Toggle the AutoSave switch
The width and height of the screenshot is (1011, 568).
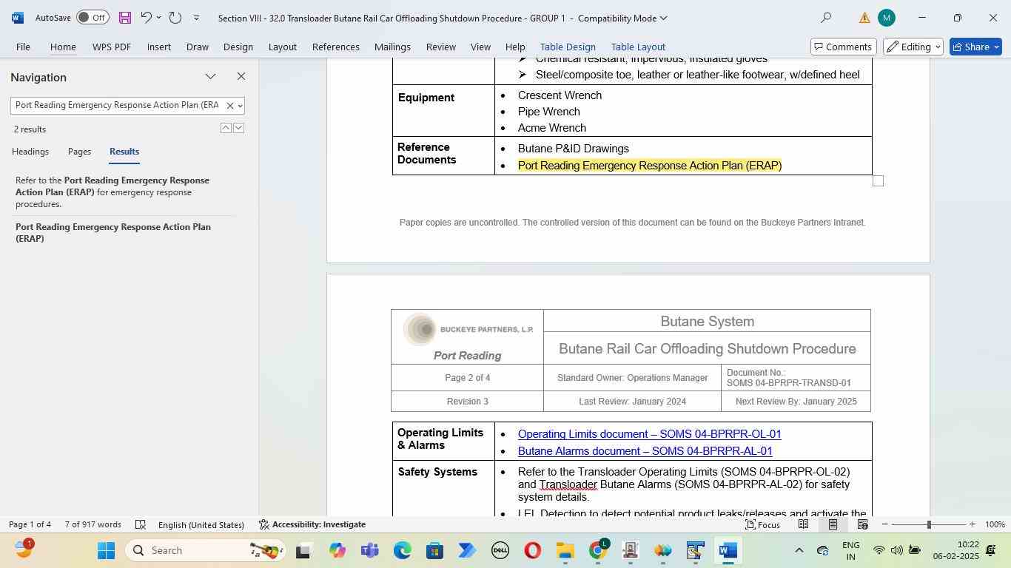coord(93,18)
